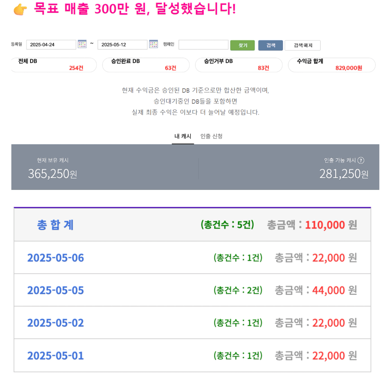The image size is (387, 374).
Task: Click the 캠페인 text input field
Action: coord(203,45)
